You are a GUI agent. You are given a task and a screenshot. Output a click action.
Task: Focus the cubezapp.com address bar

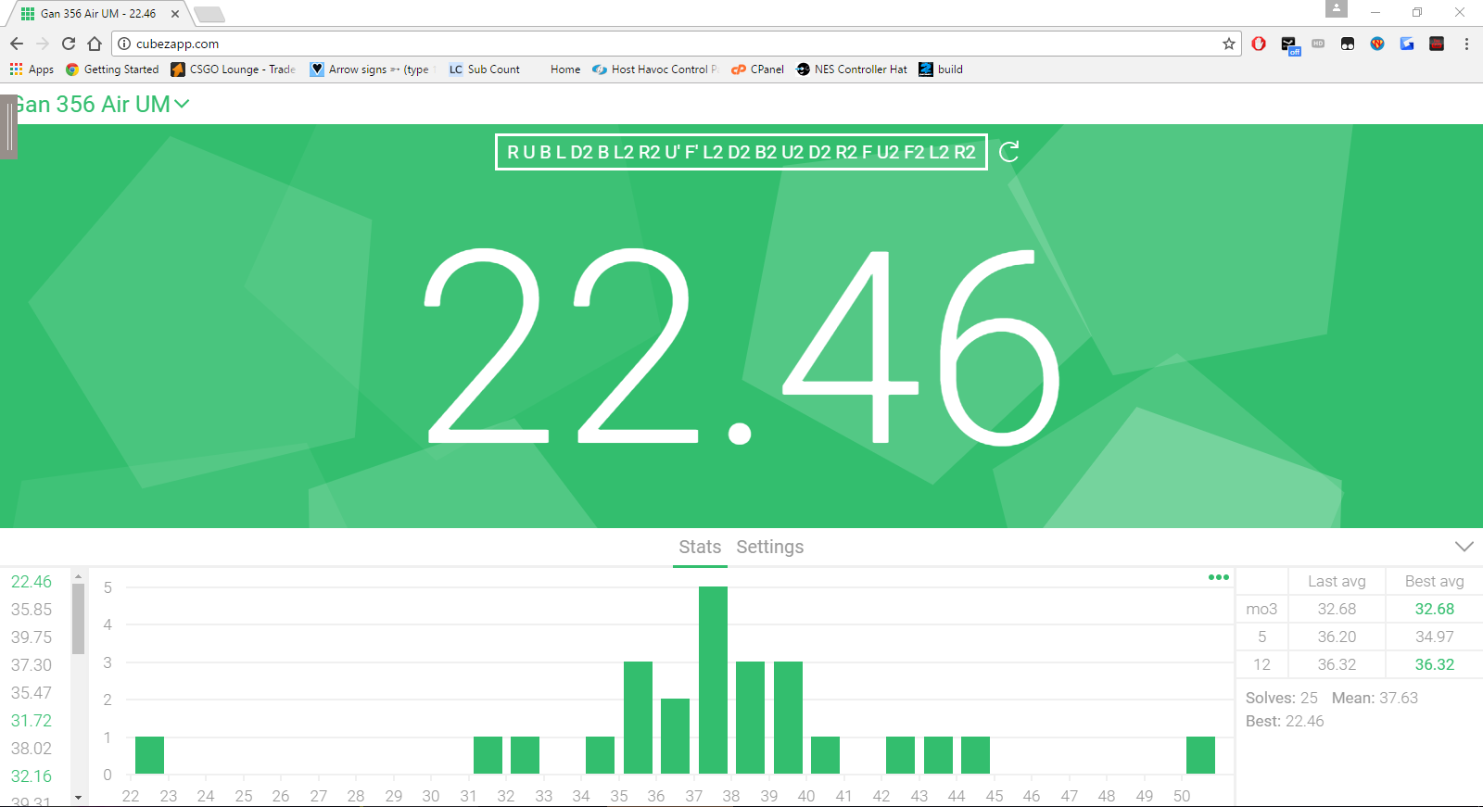pos(667,44)
